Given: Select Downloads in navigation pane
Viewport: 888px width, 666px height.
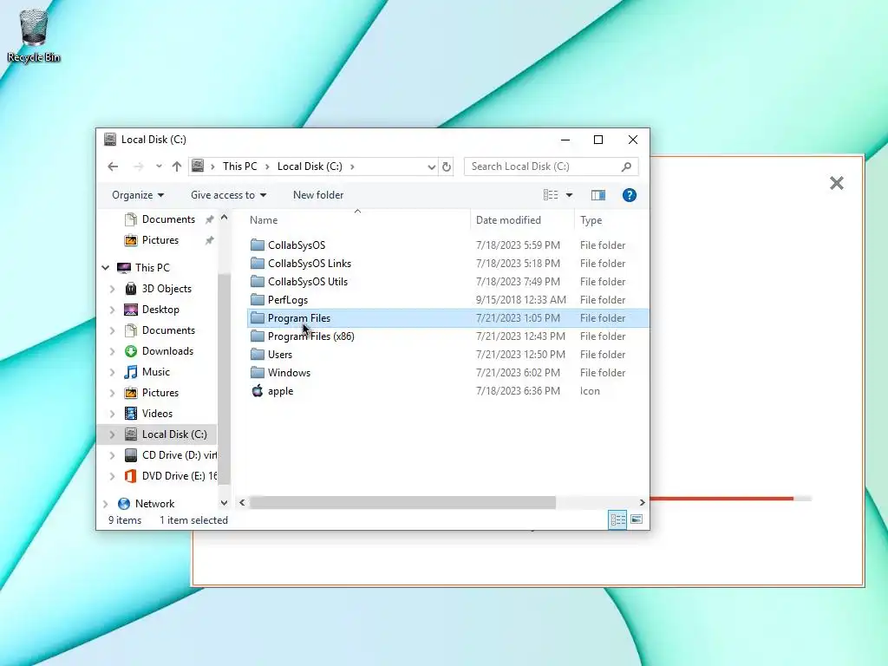Looking at the screenshot, I should pos(167,351).
